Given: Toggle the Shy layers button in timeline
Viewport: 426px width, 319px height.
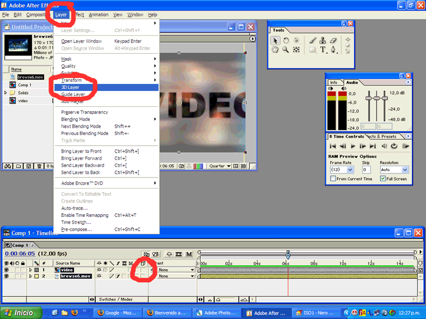Looking at the screenshot, I should pos(169,254).
